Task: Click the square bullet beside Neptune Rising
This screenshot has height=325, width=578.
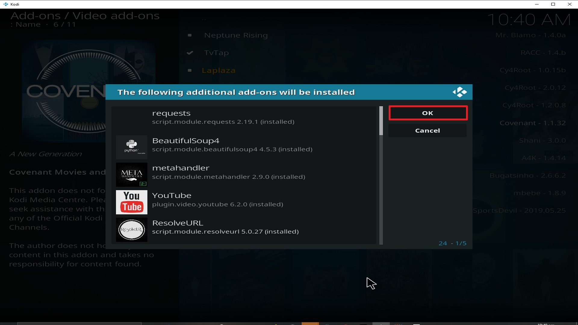Action: tap(190, 35)
